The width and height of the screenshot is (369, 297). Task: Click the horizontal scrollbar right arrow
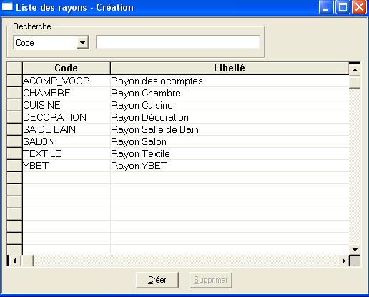click(344, 261)
